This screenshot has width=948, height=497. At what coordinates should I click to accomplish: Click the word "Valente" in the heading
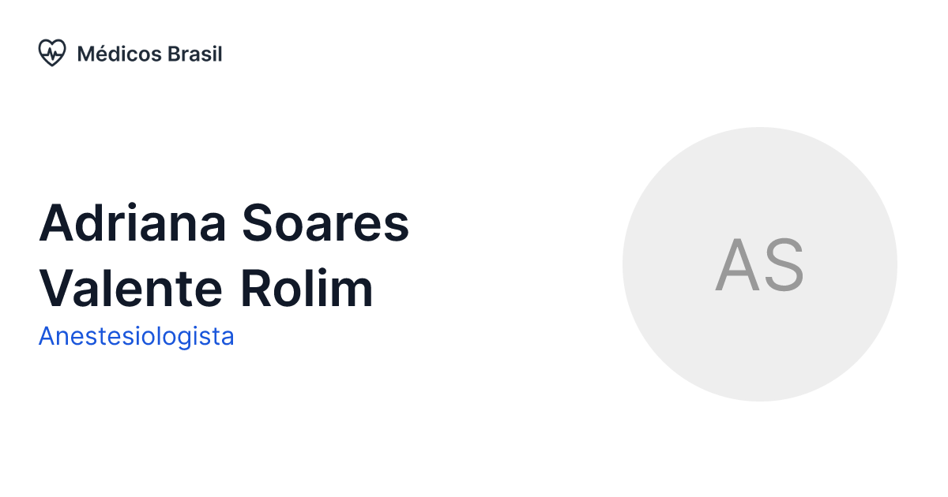point(132,289)
